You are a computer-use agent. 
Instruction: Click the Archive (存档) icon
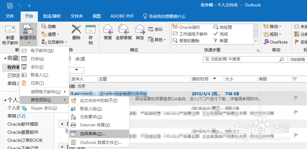tap(91, 29)
